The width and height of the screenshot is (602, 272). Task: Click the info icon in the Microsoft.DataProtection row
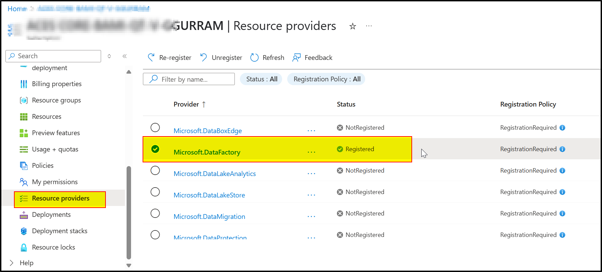[562, 235]
